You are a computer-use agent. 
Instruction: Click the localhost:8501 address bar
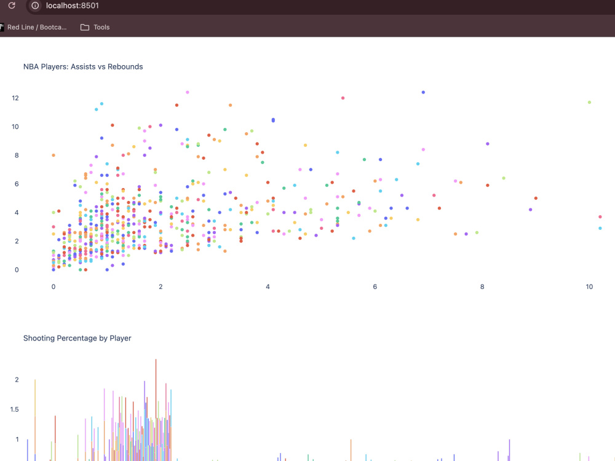pyautogui.click(x=72, y=6)
